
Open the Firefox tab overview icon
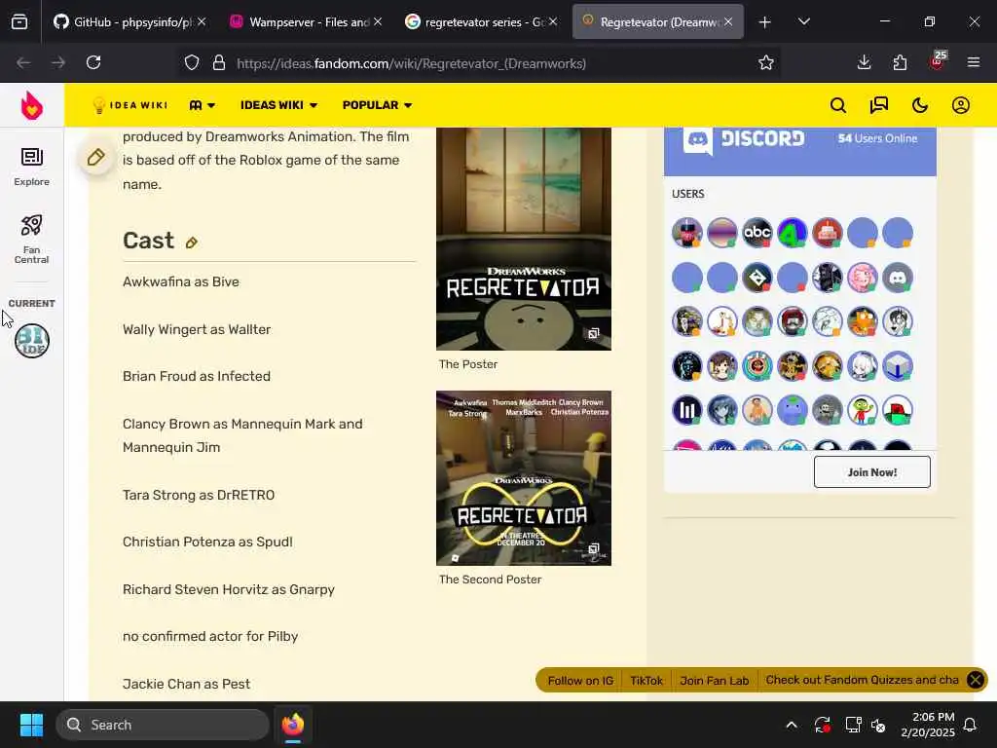(19, 21)
